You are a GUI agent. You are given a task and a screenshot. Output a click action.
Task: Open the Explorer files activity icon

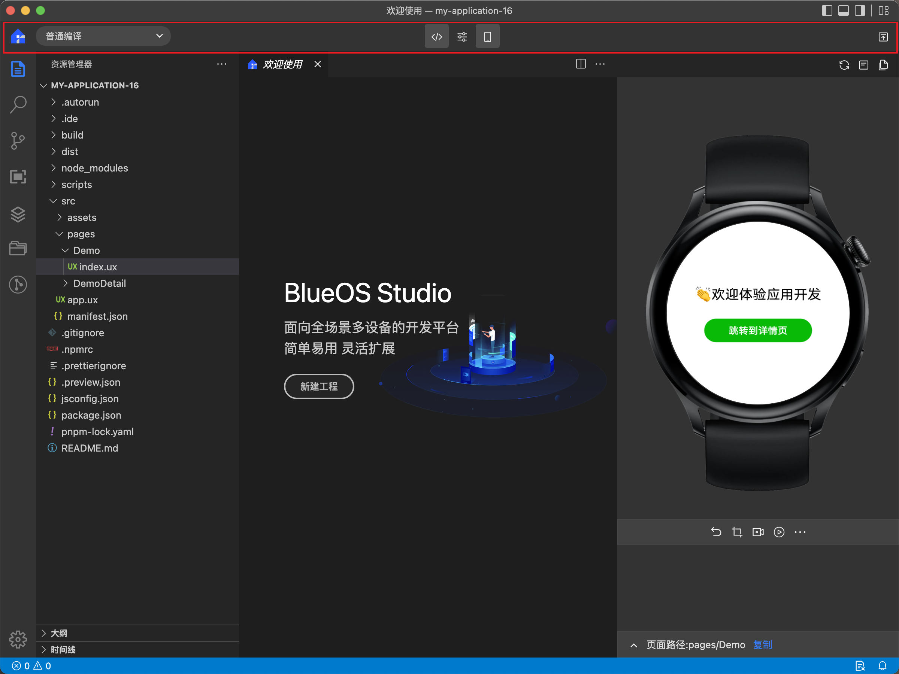point(18,69)
